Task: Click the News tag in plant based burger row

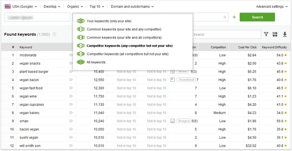Action: point(182,72)
